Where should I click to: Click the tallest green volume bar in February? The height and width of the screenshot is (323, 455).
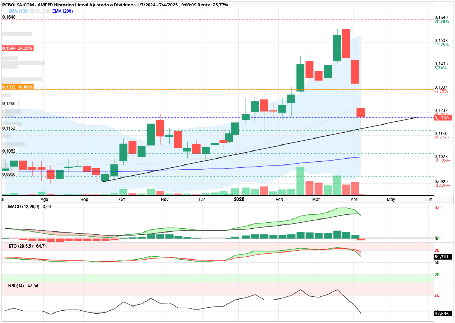[300, 181]
